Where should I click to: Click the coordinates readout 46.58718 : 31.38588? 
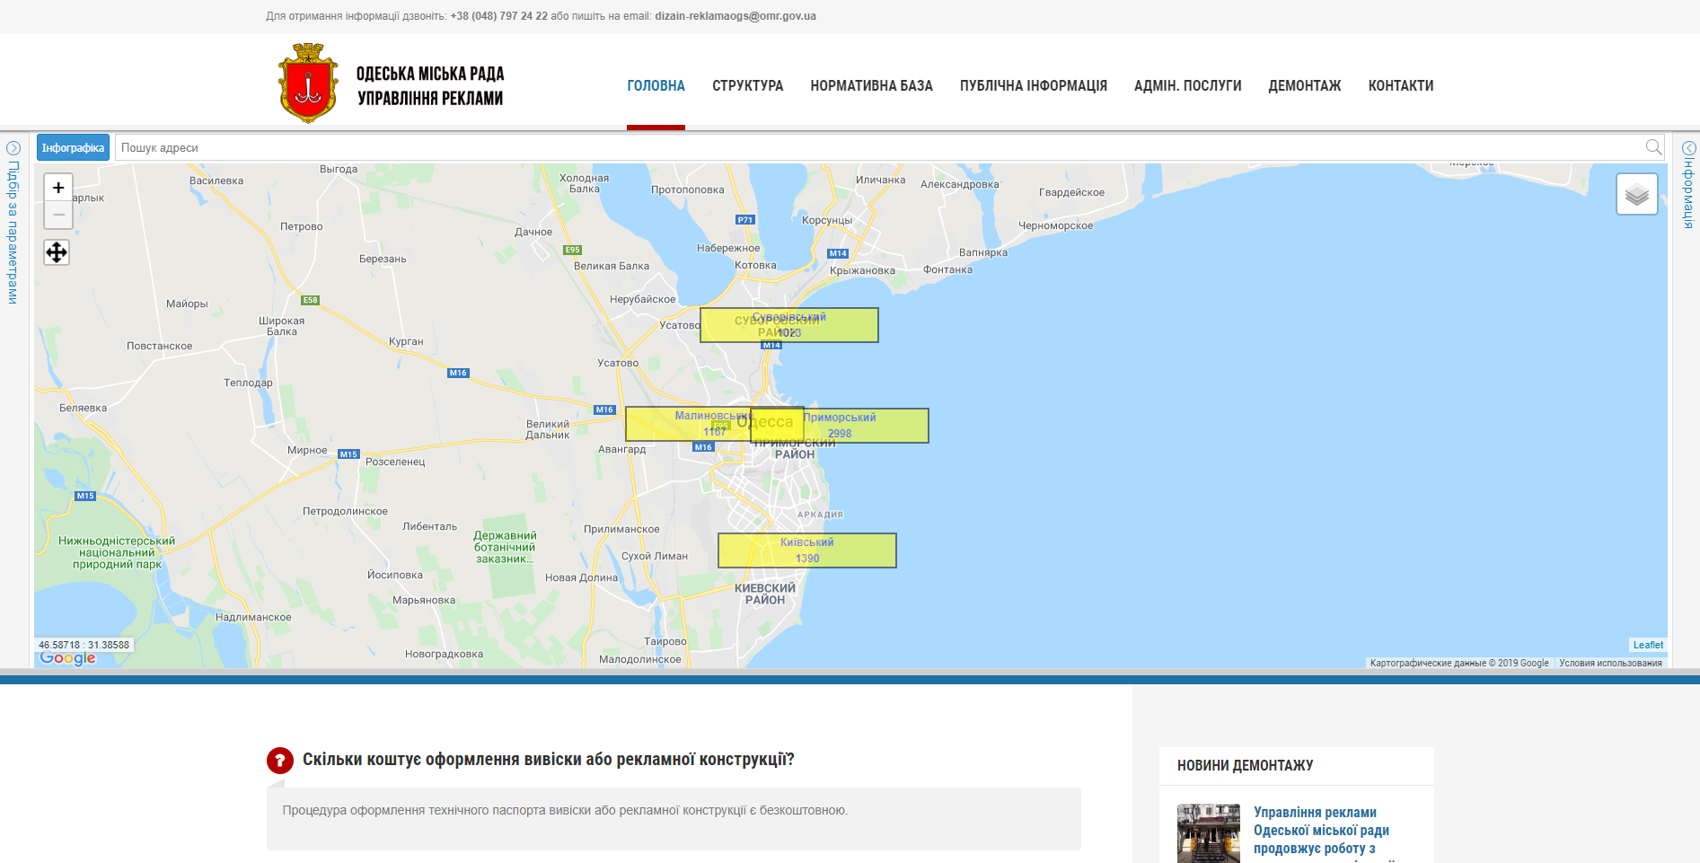point(84,645)
